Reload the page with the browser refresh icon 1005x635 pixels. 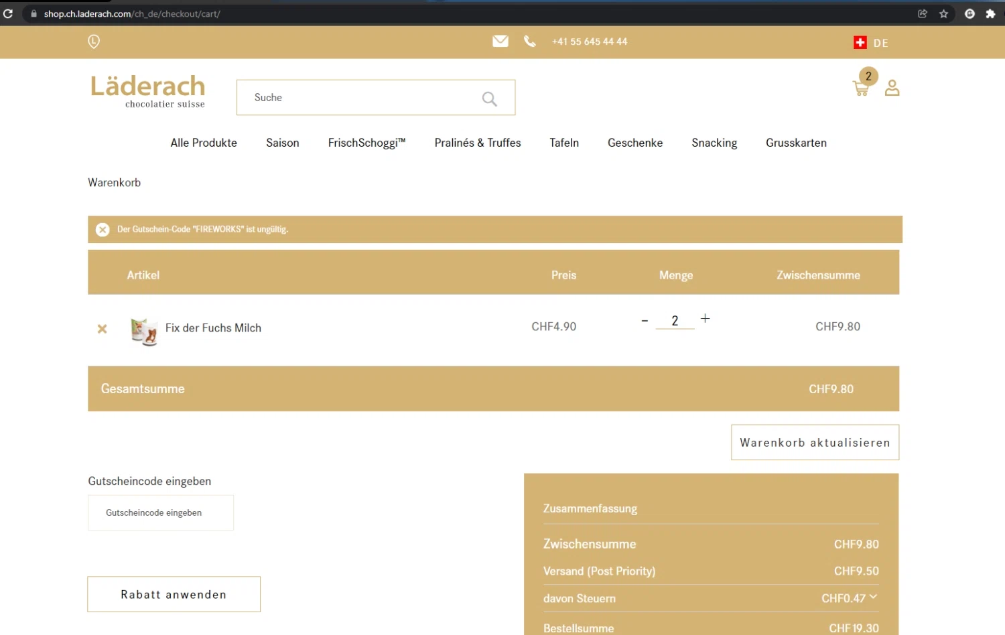click(x=8, y=13)
